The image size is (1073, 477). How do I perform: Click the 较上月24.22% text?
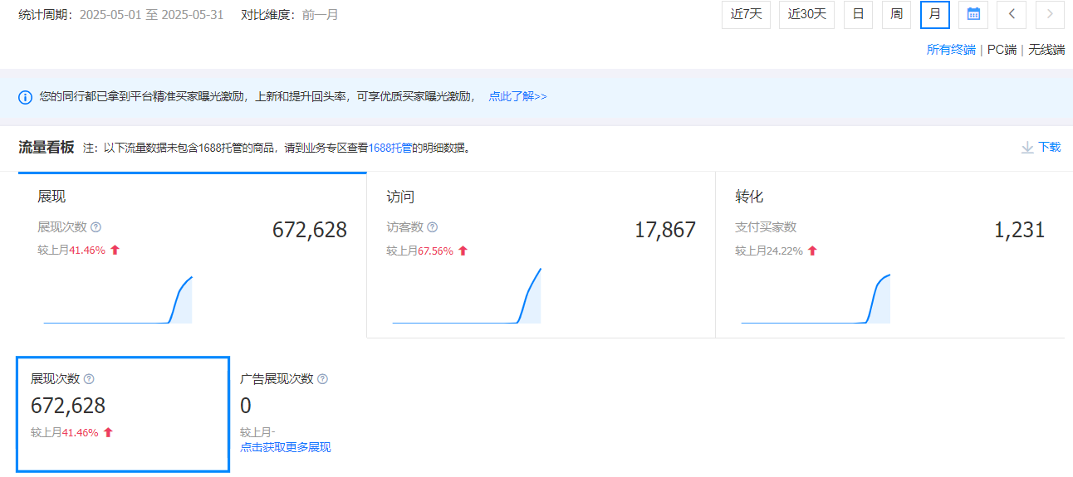click(x=769, y=251)
